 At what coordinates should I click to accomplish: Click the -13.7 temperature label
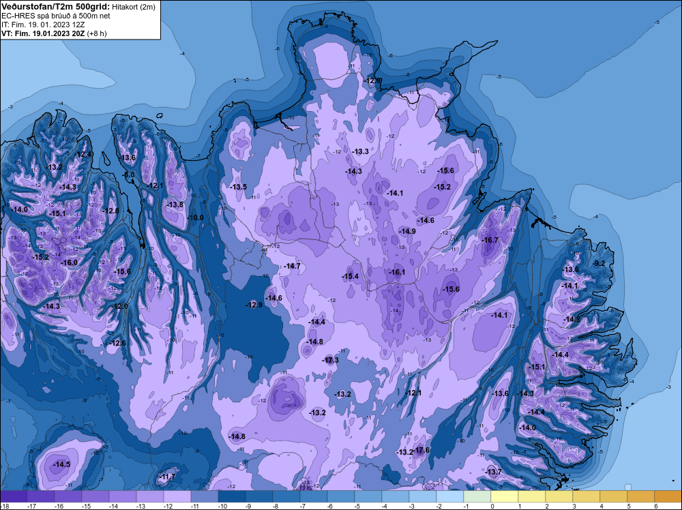(493, 472)
